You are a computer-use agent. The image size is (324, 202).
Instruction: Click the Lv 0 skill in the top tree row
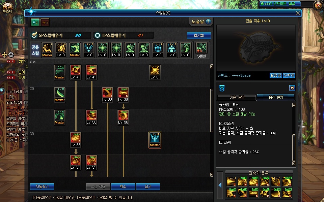tap(155, 72)
